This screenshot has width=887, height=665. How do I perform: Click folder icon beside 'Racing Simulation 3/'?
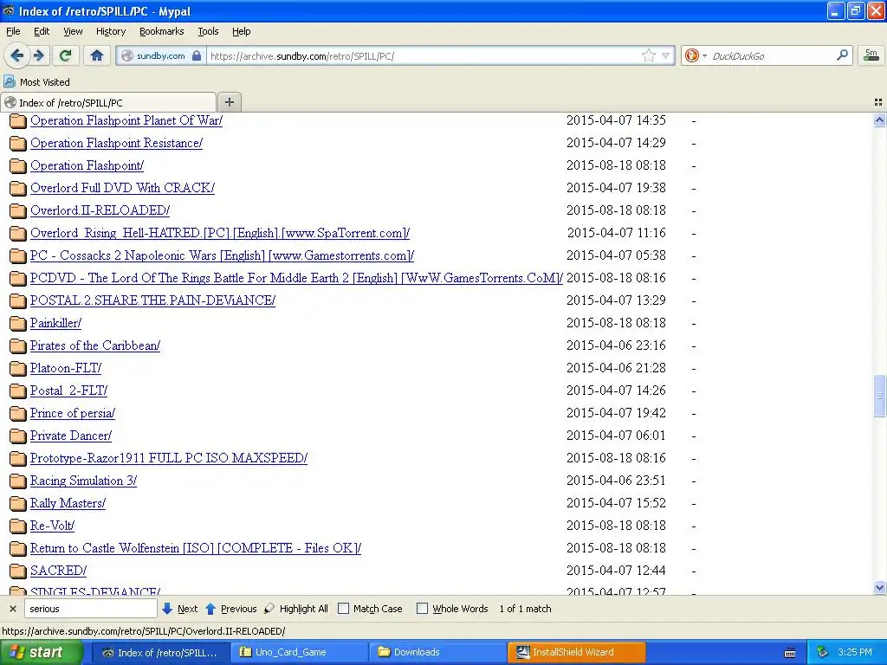pos(18,481)
